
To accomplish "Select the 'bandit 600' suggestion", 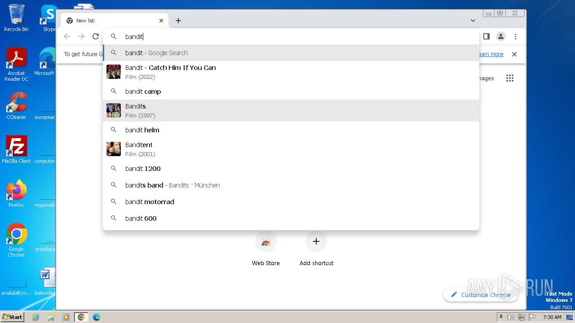I will [291, 218].
